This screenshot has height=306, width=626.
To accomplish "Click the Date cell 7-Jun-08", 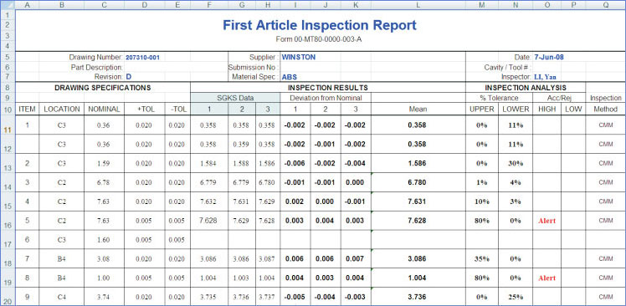I will [549, 57].
